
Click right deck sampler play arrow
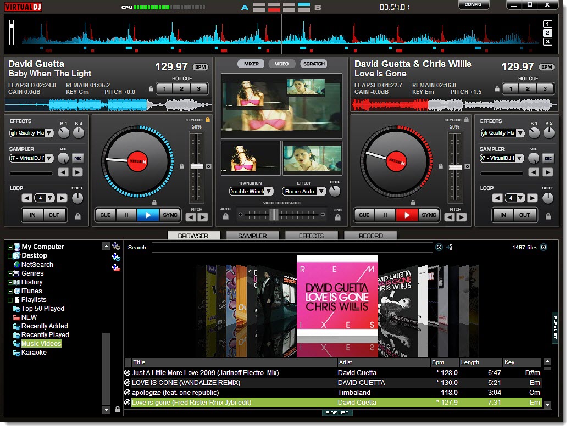point(548,172)
